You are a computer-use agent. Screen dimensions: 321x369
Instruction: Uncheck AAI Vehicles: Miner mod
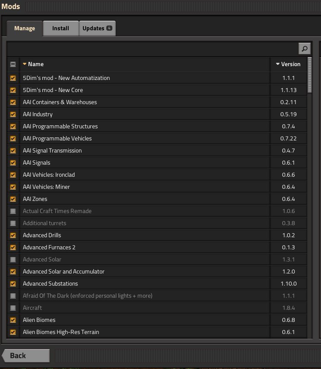(13, 187)
